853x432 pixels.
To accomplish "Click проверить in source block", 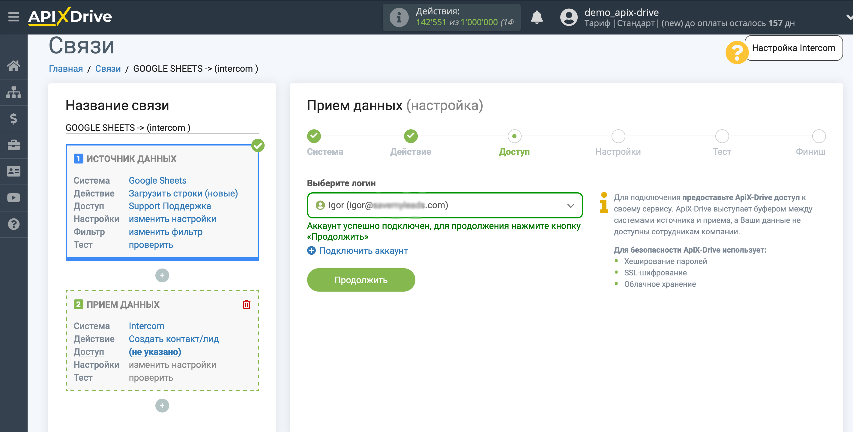I will click(151, 244).
